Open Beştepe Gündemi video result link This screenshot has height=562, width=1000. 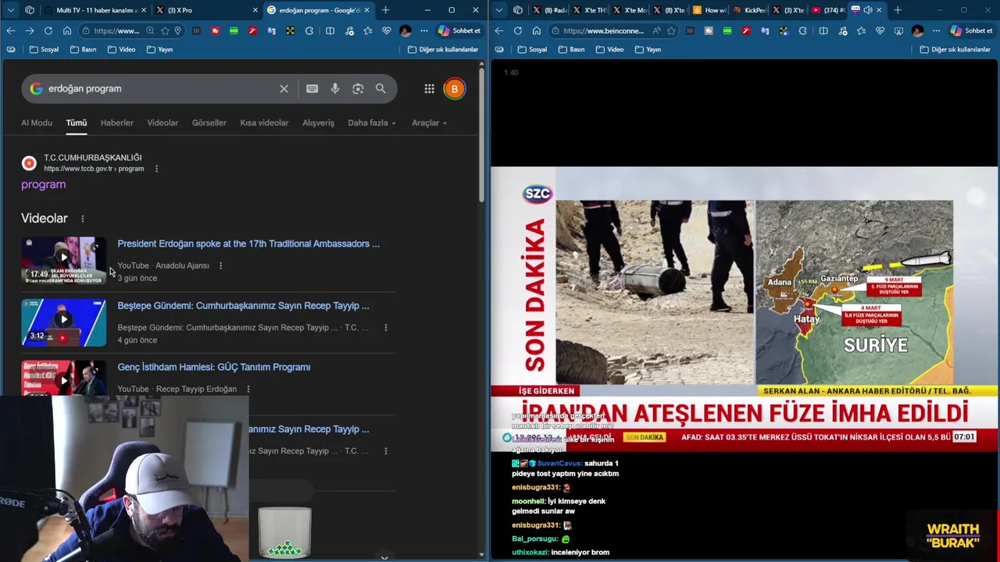[243, 306]
